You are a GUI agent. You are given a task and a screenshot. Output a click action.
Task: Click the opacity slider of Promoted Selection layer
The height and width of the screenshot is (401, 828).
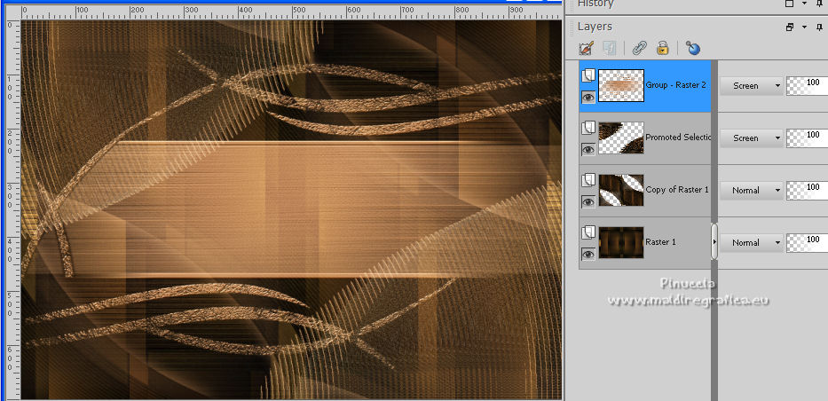pyautogui.click(x=807, y=138)
